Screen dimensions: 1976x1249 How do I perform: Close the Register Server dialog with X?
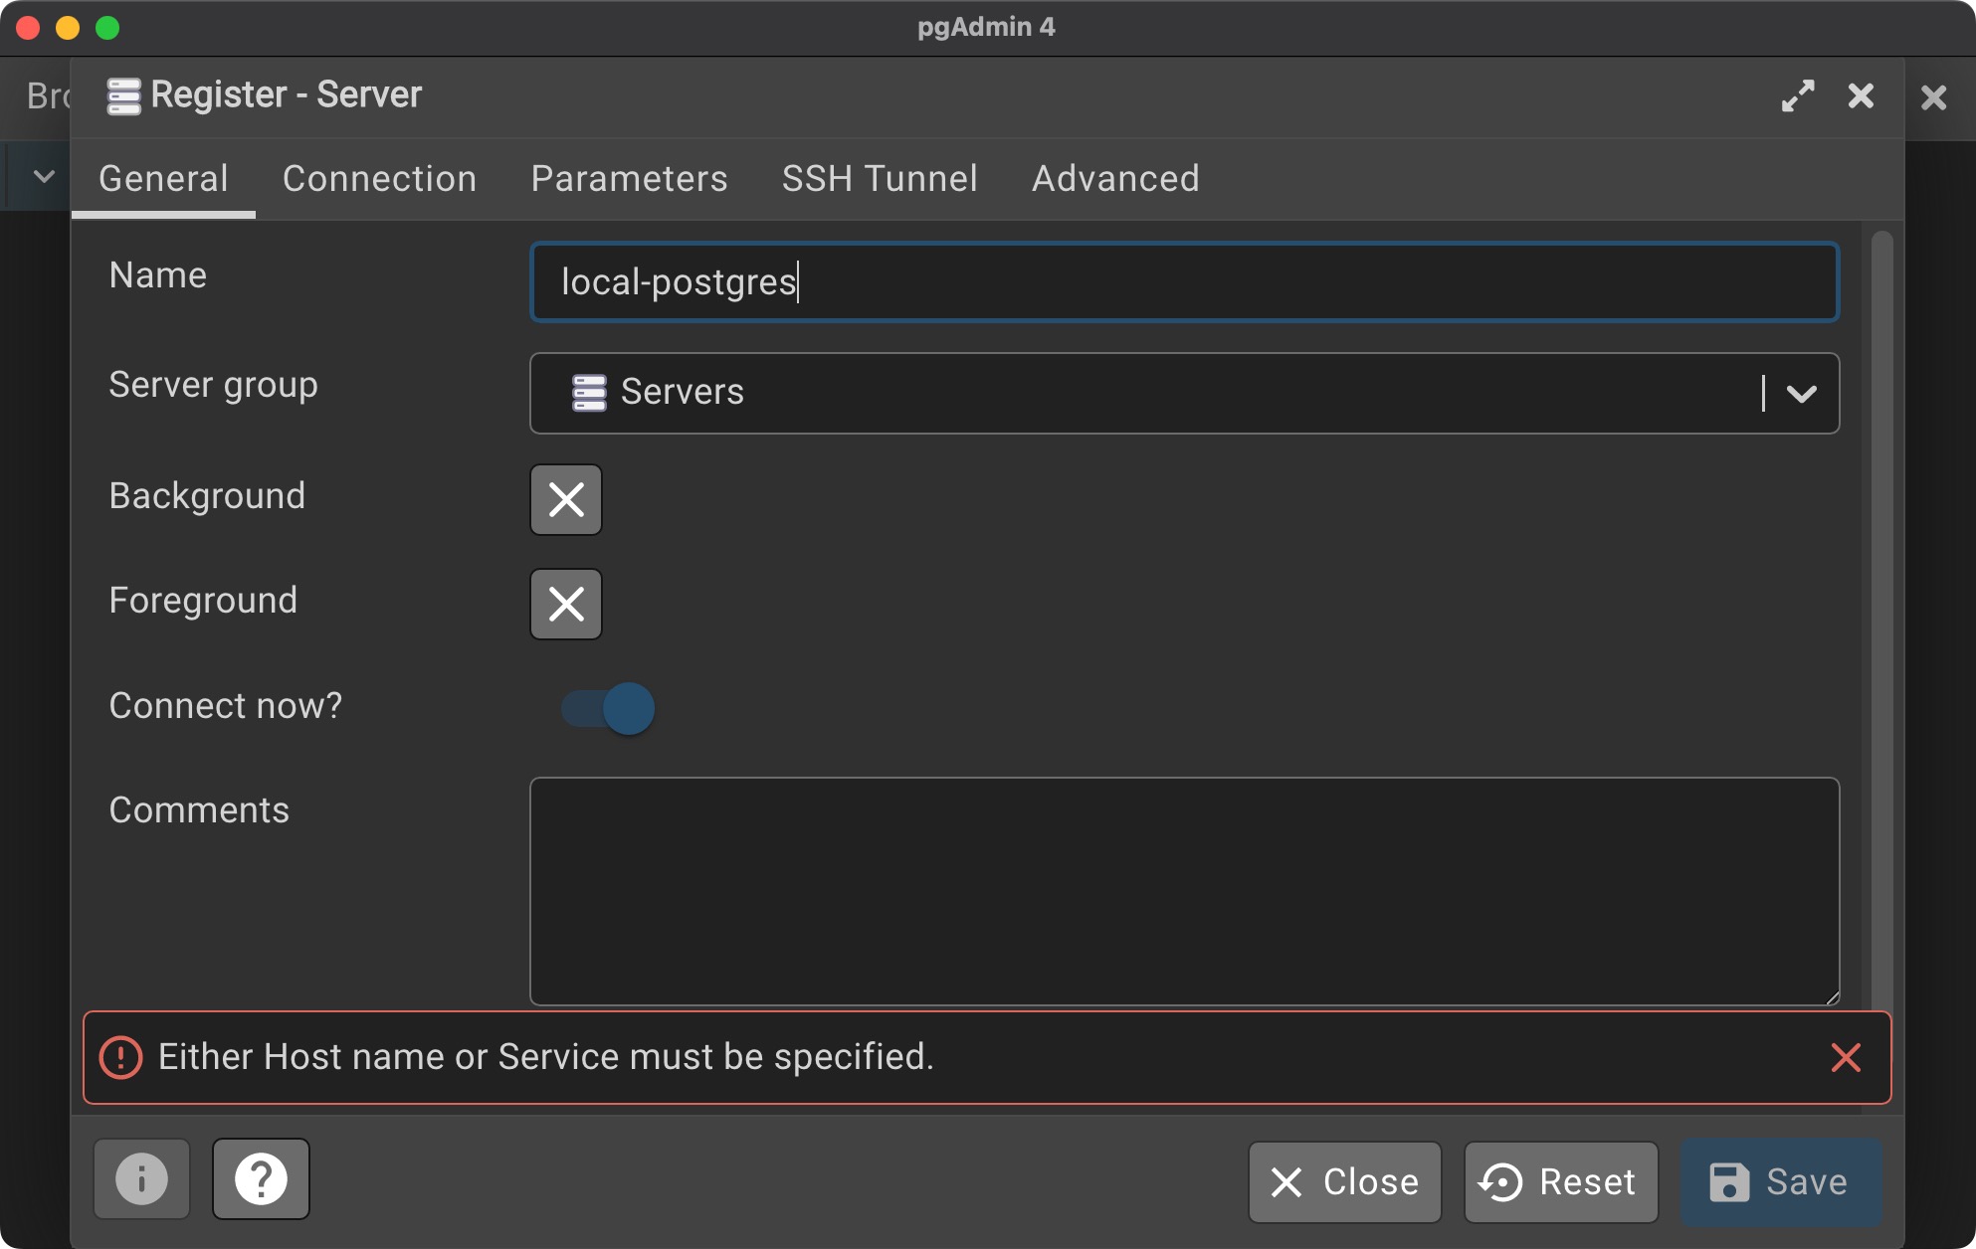[1860, 95]
